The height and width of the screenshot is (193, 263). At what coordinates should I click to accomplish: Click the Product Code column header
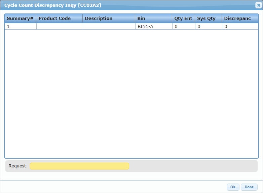click(59, 19)
